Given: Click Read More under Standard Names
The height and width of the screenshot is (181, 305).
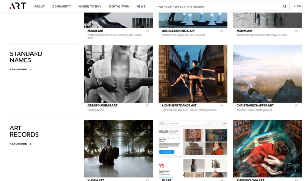Looking at the screenshot, I should 18,69.
